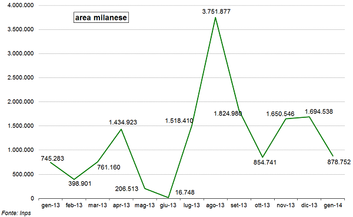Click the 'Fonte: Inps' source note

[x=16, y=213]
